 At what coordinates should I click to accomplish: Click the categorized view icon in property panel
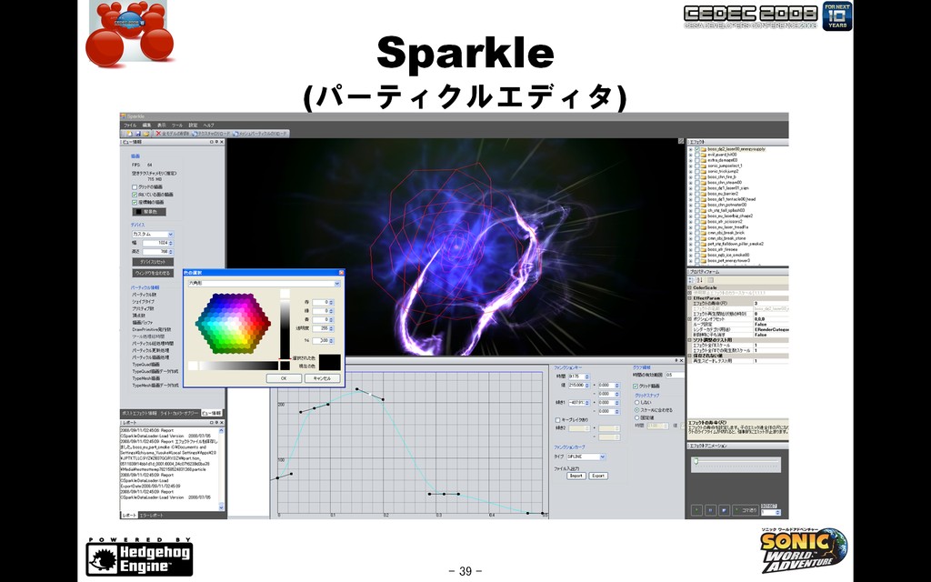(x=692, y=280)
